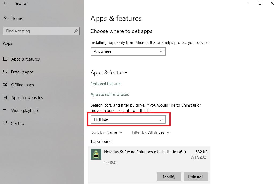Image resolution: width=277 pixels, height=184 pixels.
Task: Click the Home icon in the sidebar
Action: (5, 18)
